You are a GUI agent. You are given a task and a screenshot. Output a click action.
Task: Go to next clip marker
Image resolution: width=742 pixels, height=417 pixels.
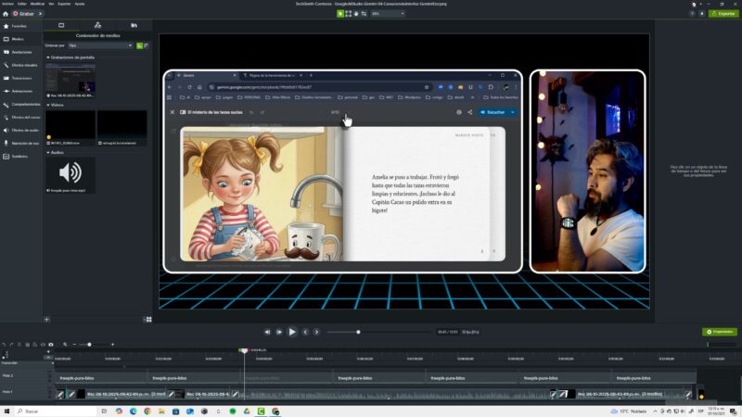(316, 332)
